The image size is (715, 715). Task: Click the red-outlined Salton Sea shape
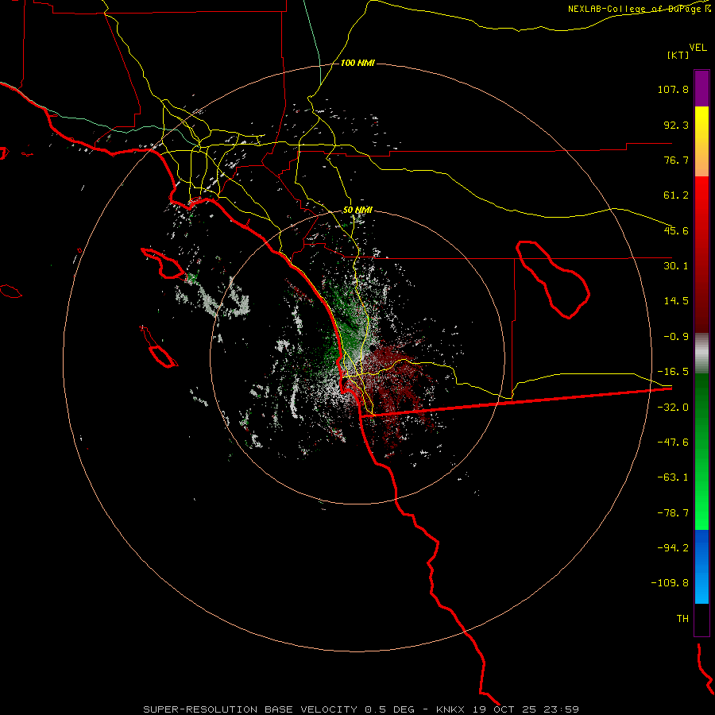click(x=553, y=280)
